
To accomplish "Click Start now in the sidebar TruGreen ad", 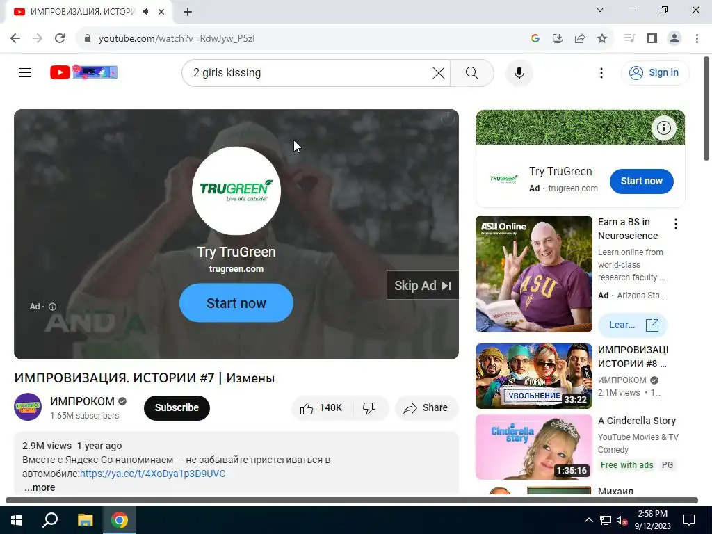I will click(641, 181).
